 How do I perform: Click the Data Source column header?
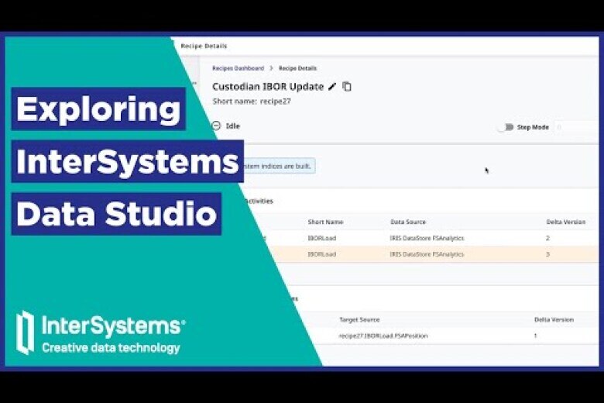(x=408, y=222)
